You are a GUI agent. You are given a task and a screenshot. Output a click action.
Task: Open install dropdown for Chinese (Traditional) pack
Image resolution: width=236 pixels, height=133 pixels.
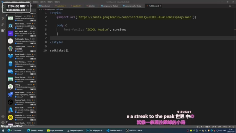(35, 51)
